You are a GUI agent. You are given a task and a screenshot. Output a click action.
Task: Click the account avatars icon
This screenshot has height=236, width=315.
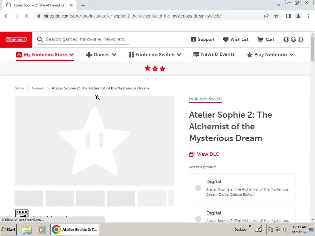(293, 40)
